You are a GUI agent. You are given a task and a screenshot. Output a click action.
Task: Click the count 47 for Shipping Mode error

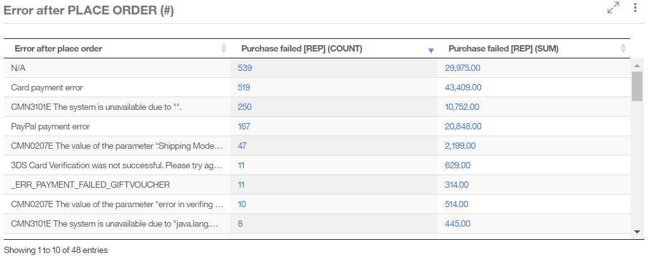(242, 146)
